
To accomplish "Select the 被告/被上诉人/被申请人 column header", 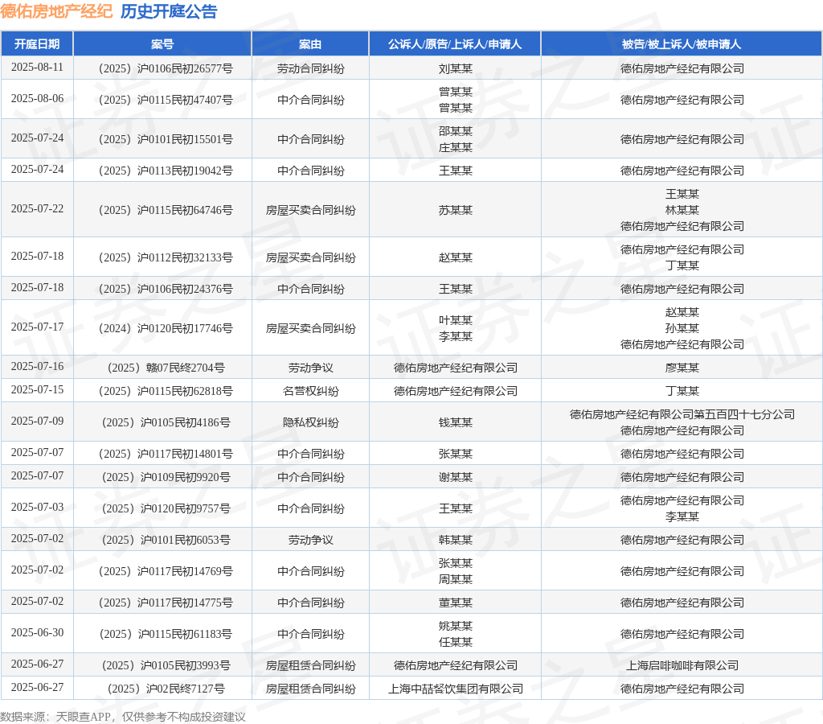I will (x=682, y=44).
